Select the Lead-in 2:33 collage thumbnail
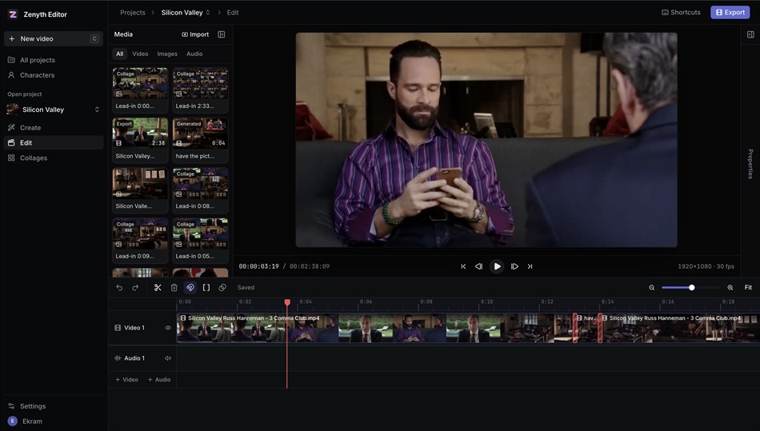Screen dimensions: 760x431 point(200,90)
